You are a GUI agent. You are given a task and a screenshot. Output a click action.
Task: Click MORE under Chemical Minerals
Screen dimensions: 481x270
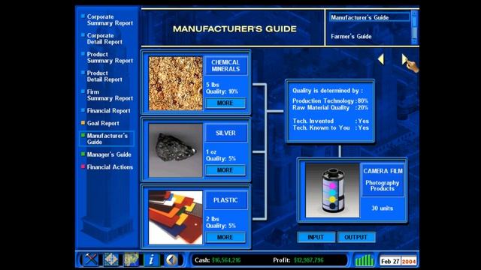point(225,103)
